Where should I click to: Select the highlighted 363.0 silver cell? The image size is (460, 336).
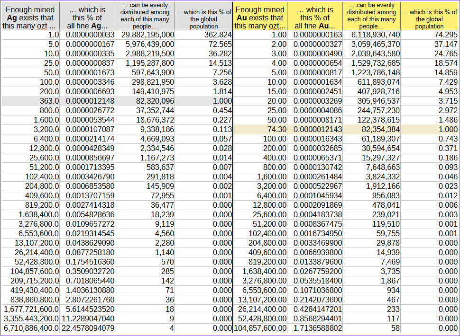(x=30, y=101)
